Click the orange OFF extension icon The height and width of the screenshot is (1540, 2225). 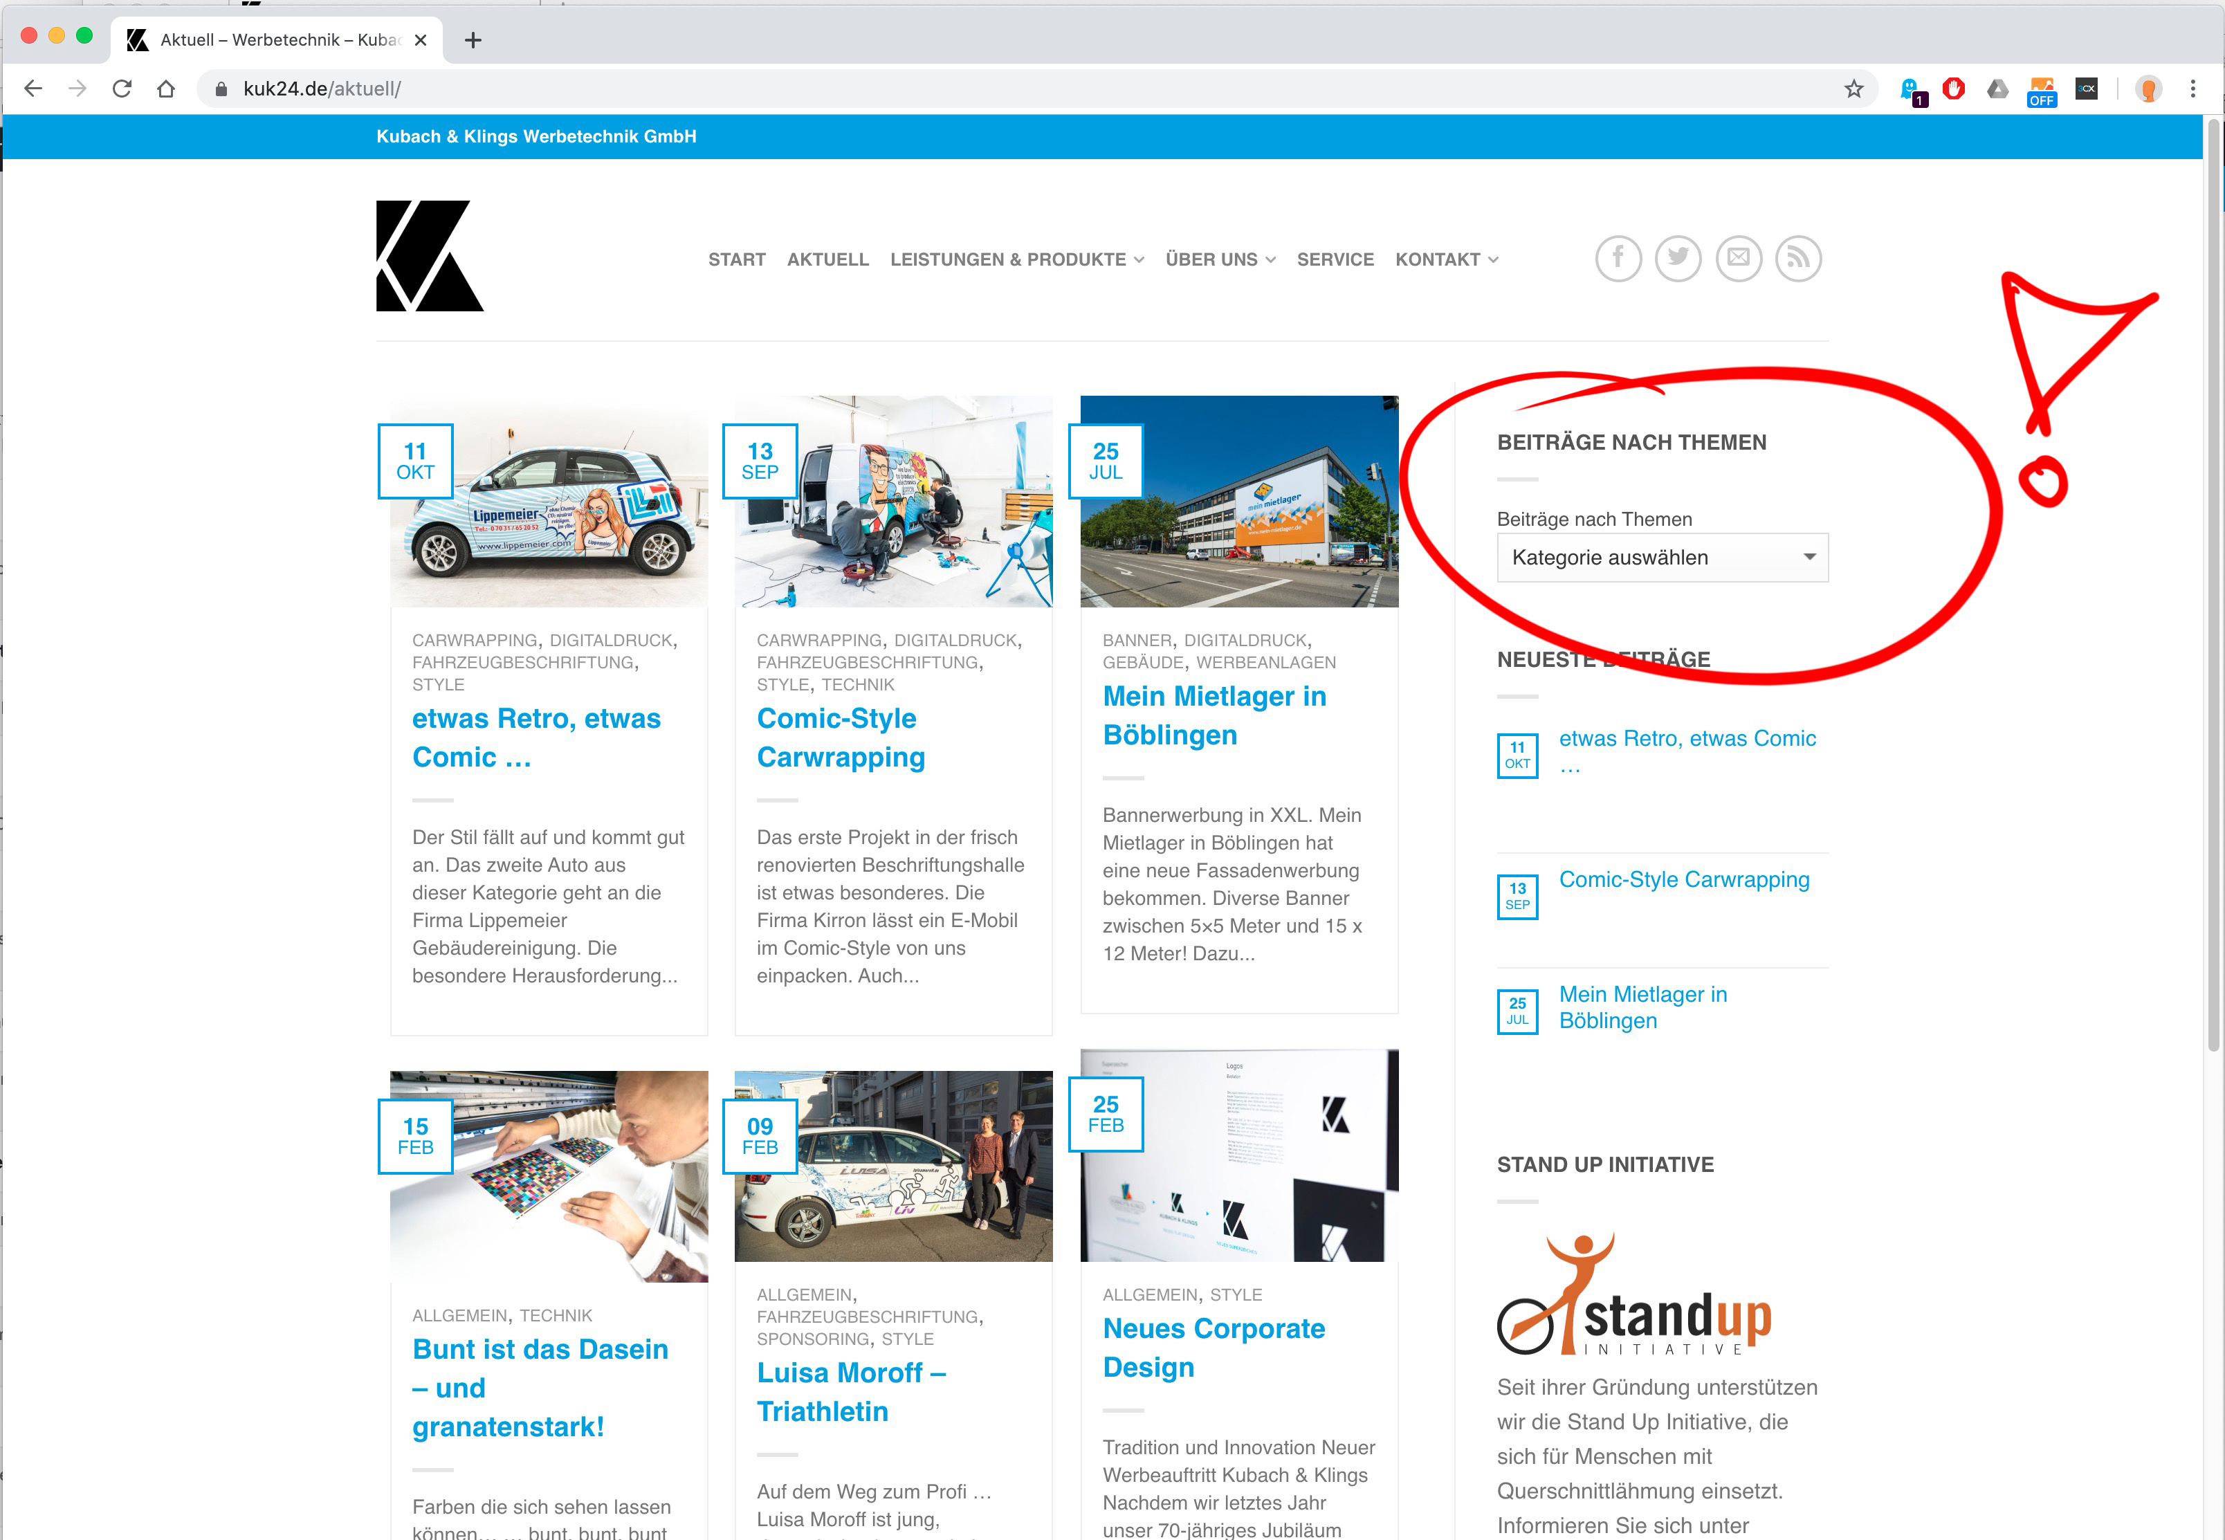pyautogui.click(x=2042, y=91)
